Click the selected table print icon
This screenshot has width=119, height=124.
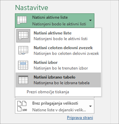point(23,80)
